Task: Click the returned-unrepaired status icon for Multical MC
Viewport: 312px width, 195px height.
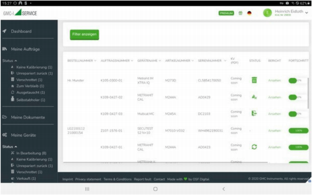Action: [x=254, y=113]
